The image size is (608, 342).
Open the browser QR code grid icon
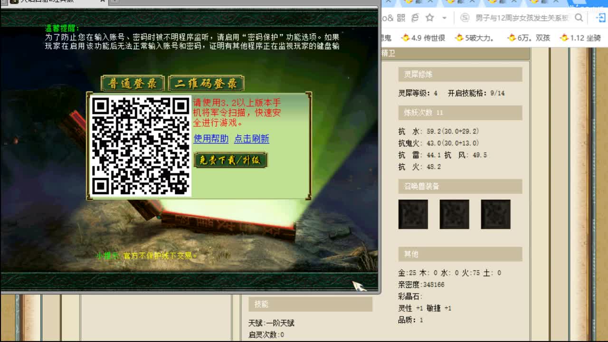pyautogui.click(x=401, y=18)
